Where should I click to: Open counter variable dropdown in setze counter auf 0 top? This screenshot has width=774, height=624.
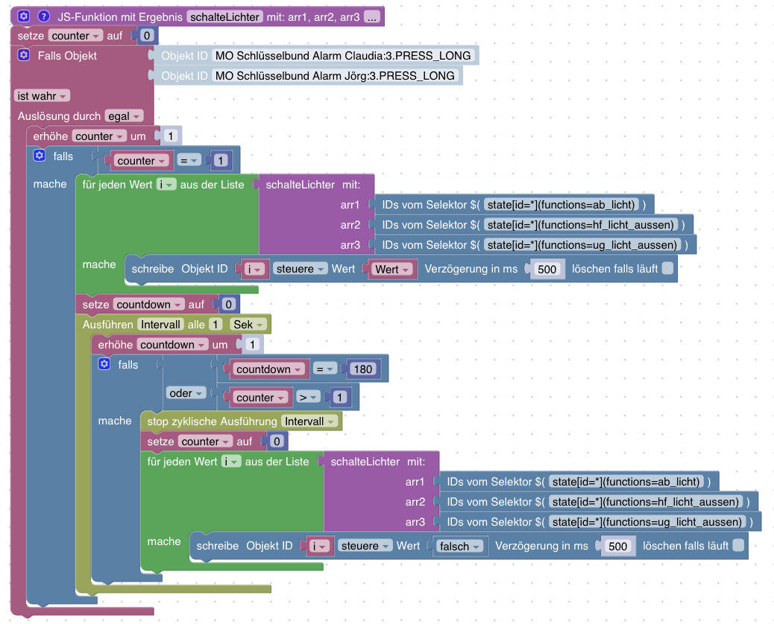(75, 36)
